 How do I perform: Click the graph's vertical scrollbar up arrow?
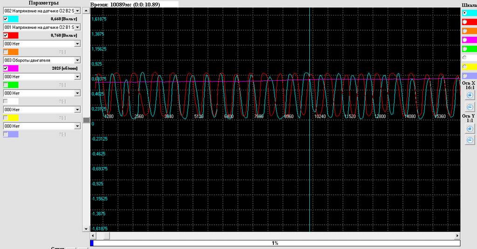click(86, 10)
